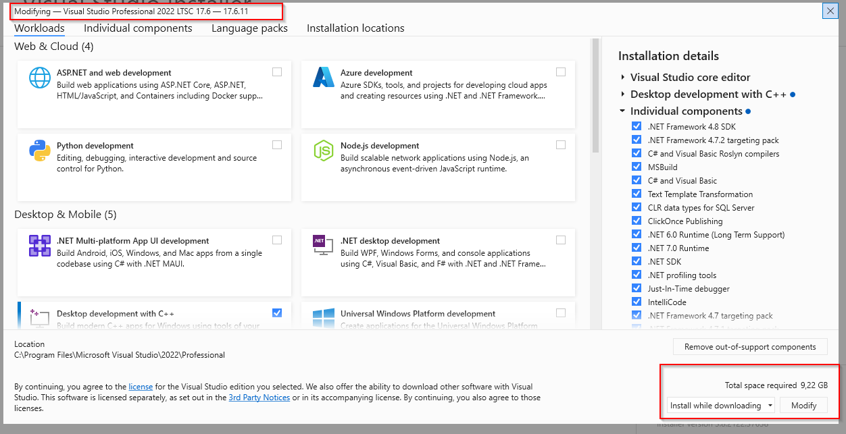The height and width of the screenshot is (434, 846).
Task: Switch to the Workloads tab
Action: (39, 28)
